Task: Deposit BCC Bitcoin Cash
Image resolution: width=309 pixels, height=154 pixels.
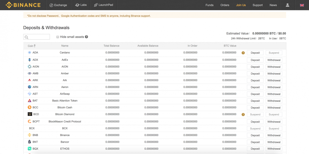Action: coord(255,108)
